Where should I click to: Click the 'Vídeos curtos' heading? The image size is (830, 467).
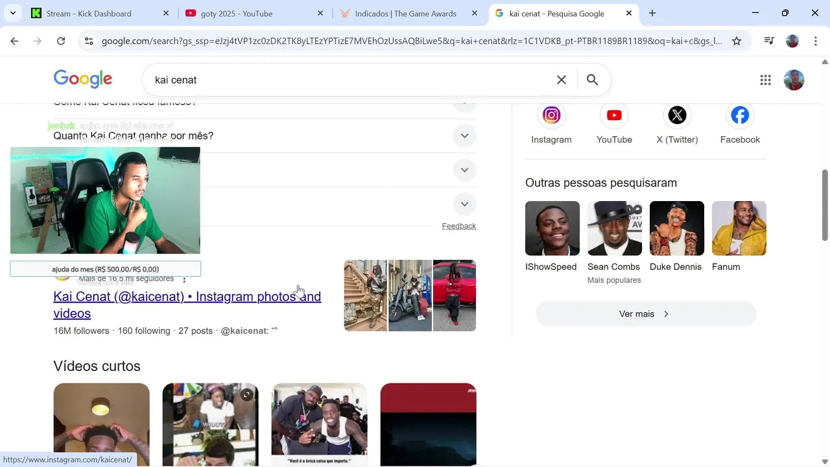click(x=97, y=366)
